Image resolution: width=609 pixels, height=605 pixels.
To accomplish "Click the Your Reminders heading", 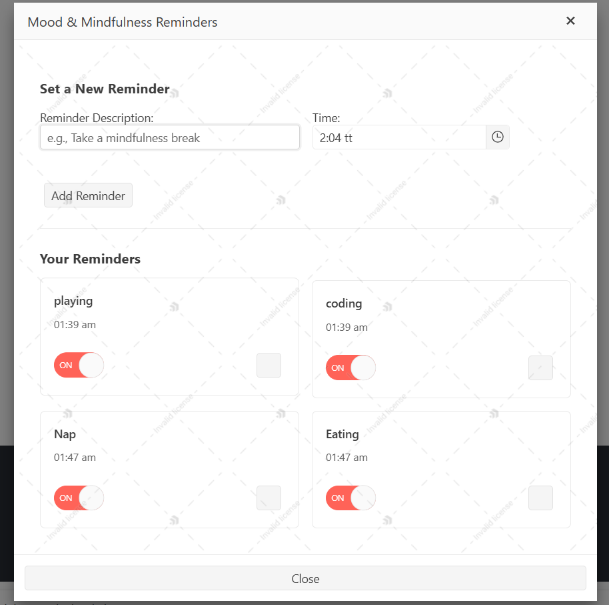I will click(x=90, y=259).
